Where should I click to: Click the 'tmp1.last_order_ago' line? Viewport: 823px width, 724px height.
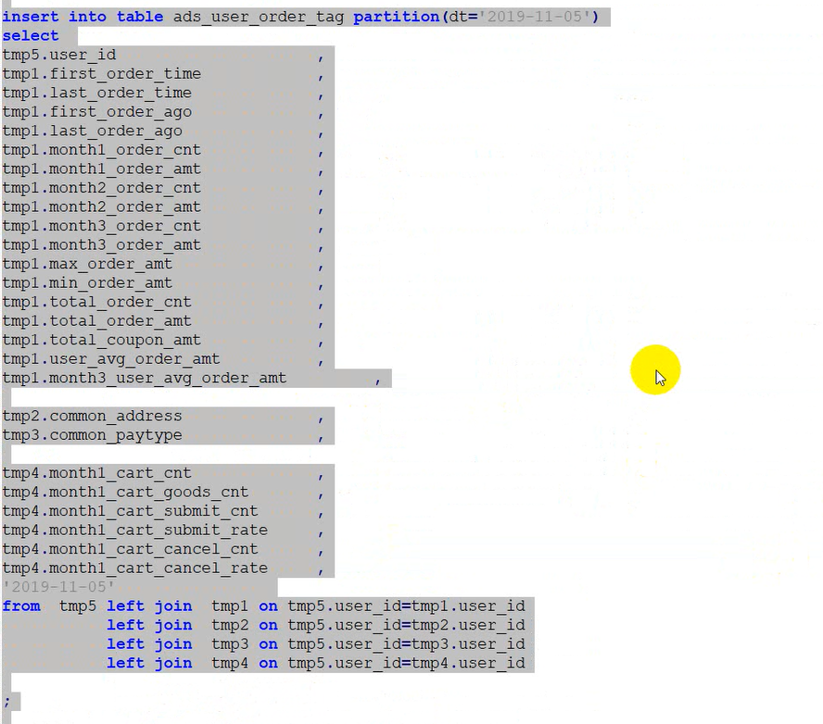click(x=92, y=131)
